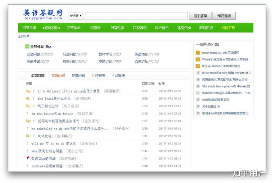Switch to the 推荐问题 tab
This screenshot has width=274, height=183.
coord(58,76)
